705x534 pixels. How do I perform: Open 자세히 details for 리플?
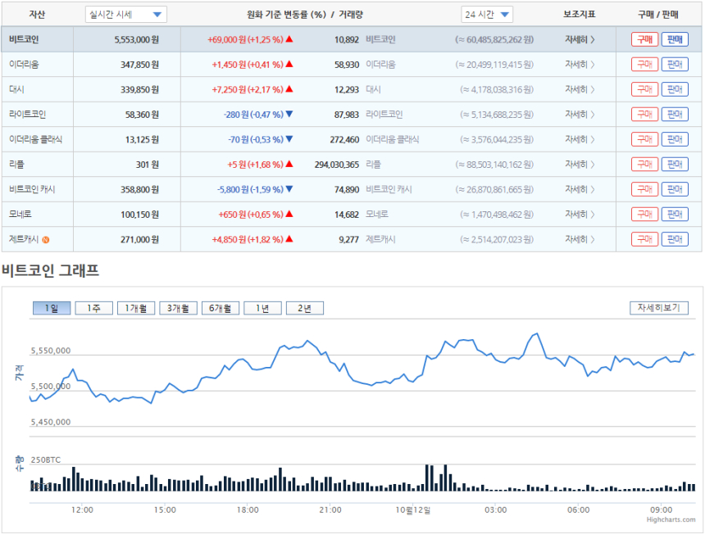[x=580, y=165]
